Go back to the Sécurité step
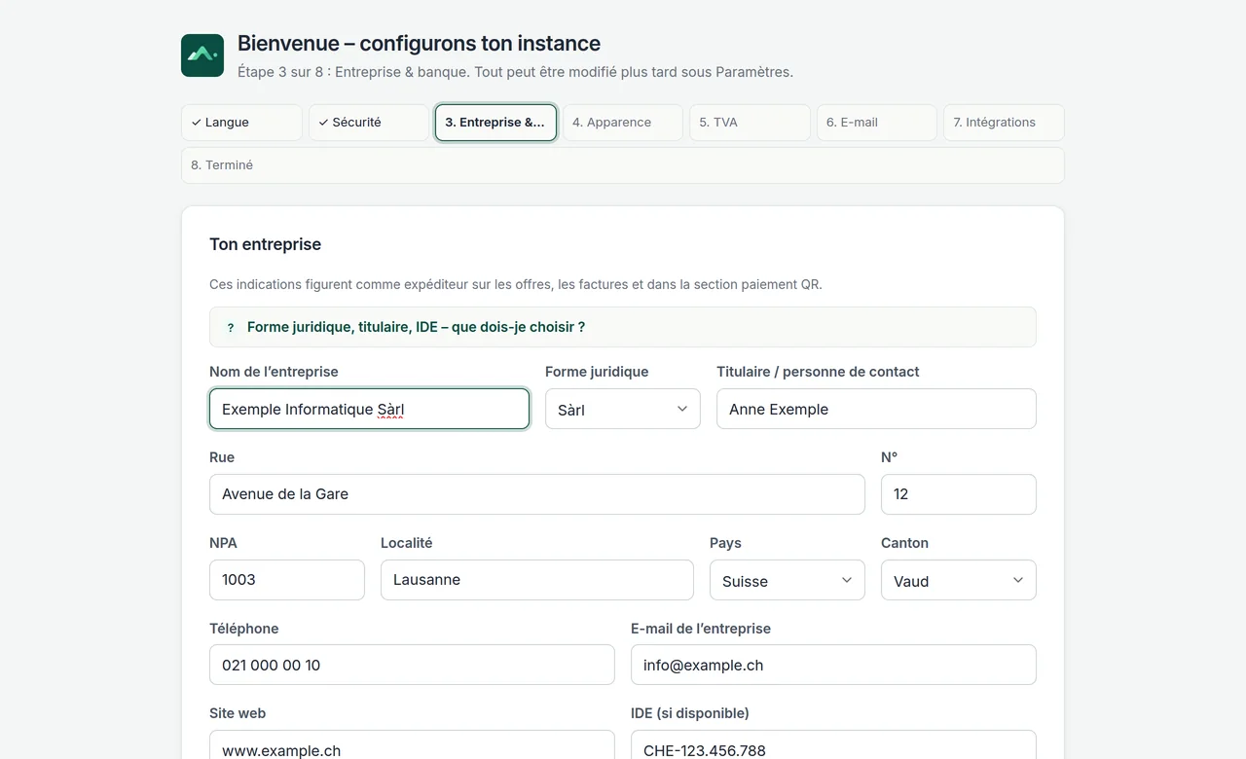The height and width of the screenshot is (759, 1246). 369,123
